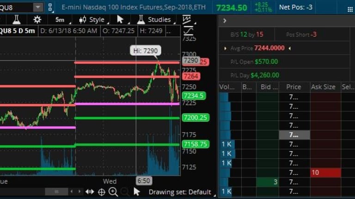Image resolution: width=355 pixels, height=199 pixels.
Task: Enable the crosshair pan tool
Action: (101, 192)
